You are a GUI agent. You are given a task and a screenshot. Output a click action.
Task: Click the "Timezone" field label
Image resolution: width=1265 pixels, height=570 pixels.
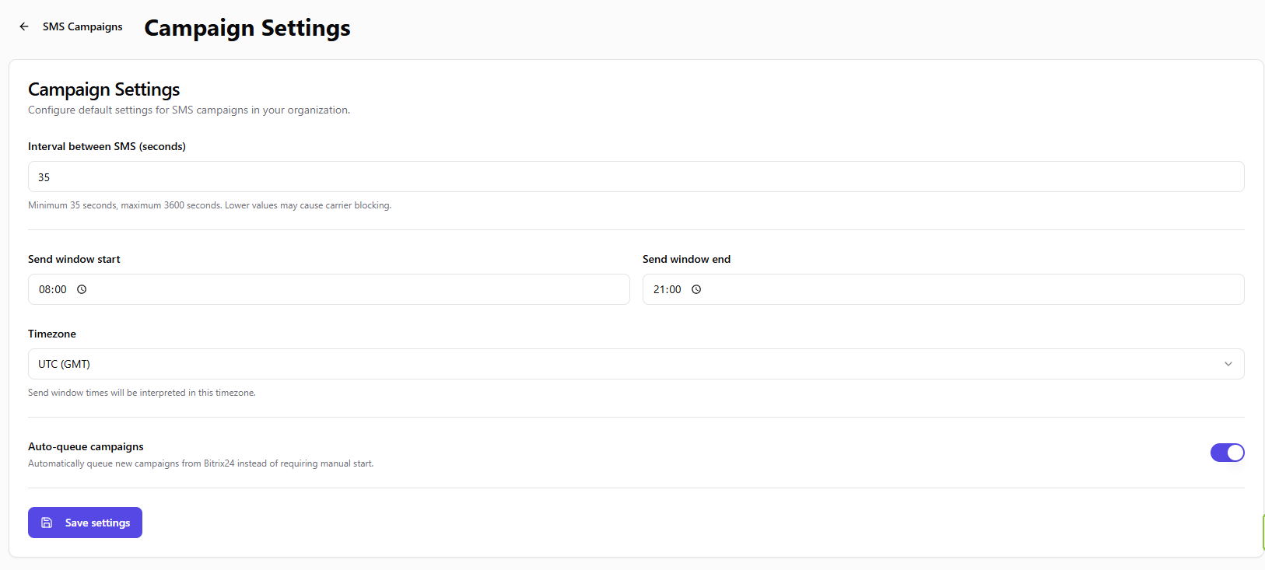coord(52,334)
